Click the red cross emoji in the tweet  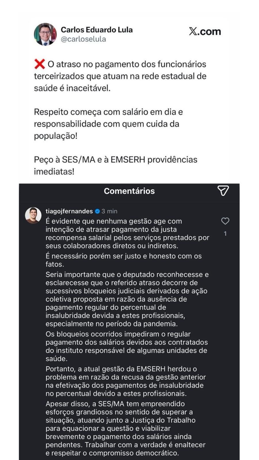[x=39, y=64]
